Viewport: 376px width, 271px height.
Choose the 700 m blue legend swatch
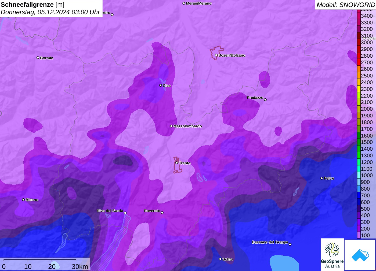[359, 195]
